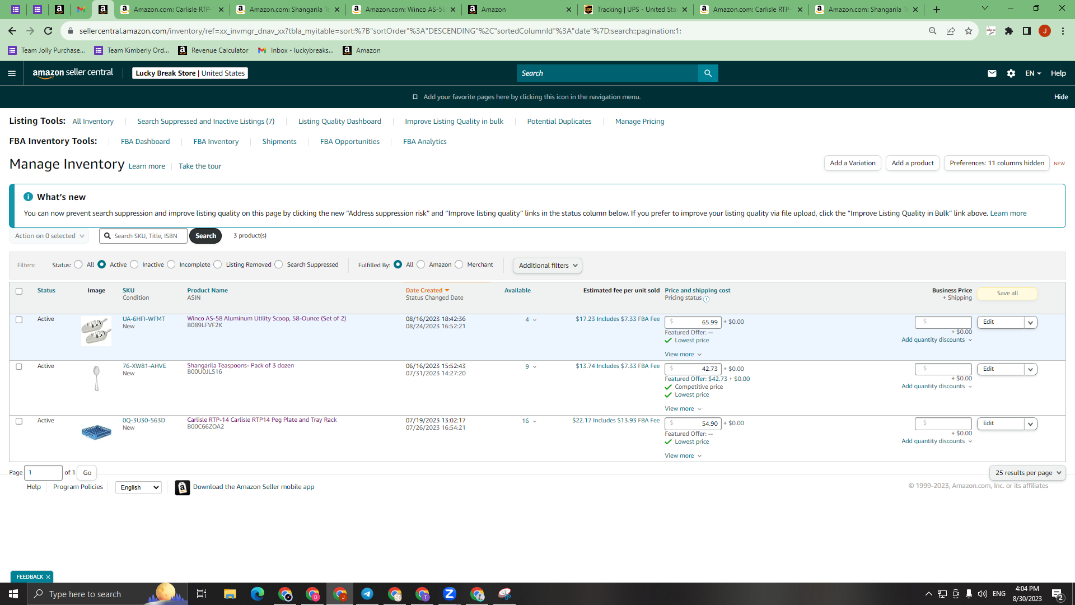Go back using the browser back arrow
1075x605 pixels.
click(x=12, y=31)
